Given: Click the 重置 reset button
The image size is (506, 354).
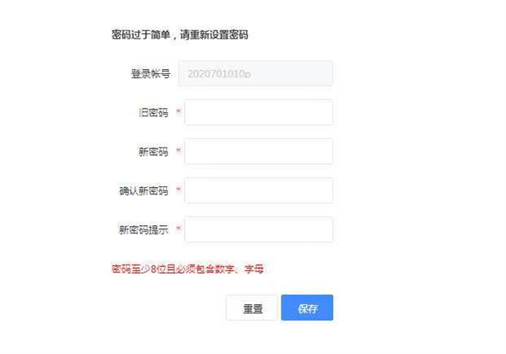Looking at the screenshot, I should [x=252, y=308].
